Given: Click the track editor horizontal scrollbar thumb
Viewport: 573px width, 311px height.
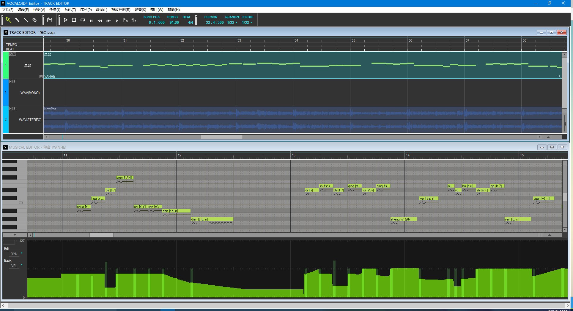Looking at the screenshot, I should pos(222,137).
